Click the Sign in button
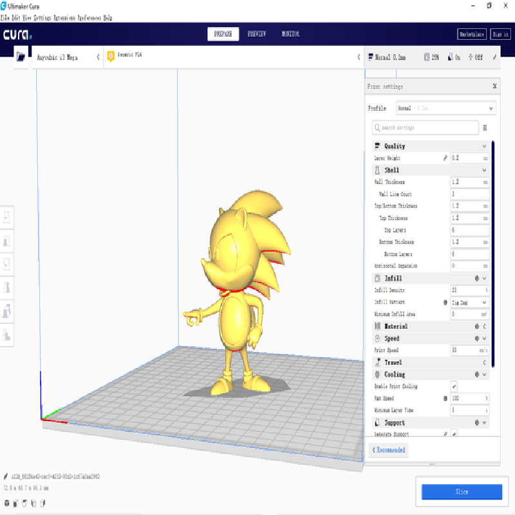This screenshot has height=515, width=515. click(500, 34)
